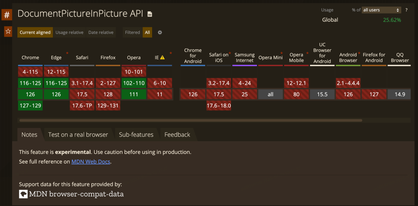Open the settings gear icon
The width and height of the screenshot is (418, 206).
tap(160, 32)
